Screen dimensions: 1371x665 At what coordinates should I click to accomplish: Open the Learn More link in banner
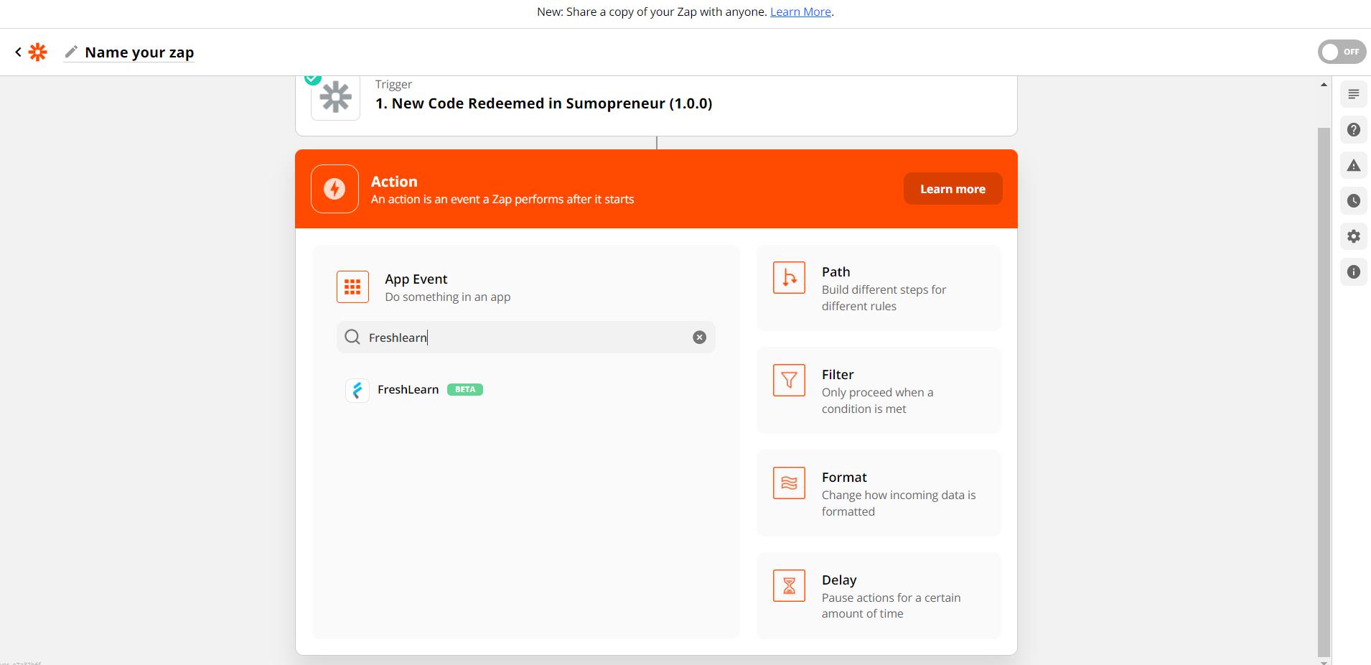(x=800, y=11)
